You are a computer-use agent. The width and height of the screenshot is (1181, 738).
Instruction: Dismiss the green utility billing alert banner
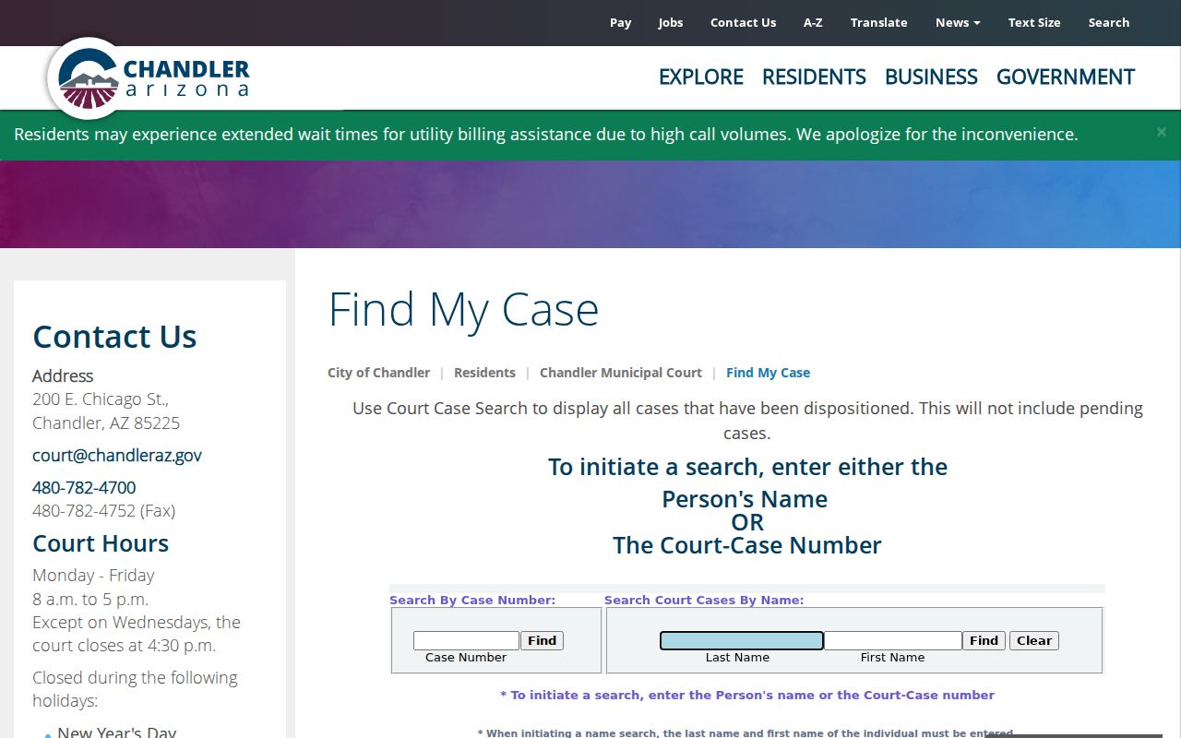1162,133
